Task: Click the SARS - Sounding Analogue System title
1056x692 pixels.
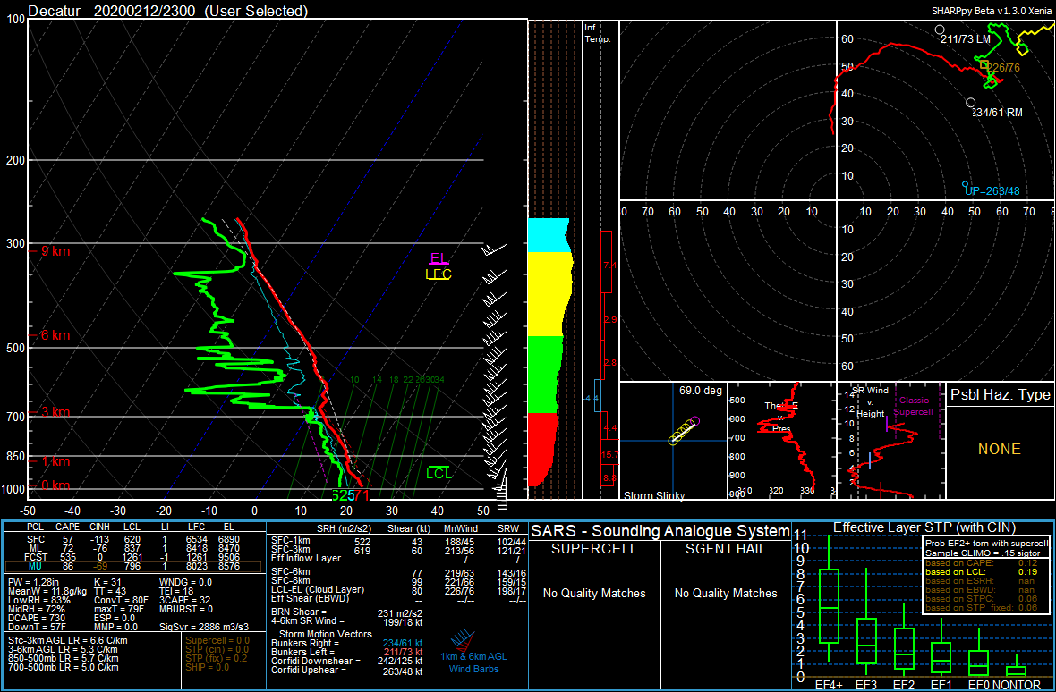Action: click(x=660, y=531)
